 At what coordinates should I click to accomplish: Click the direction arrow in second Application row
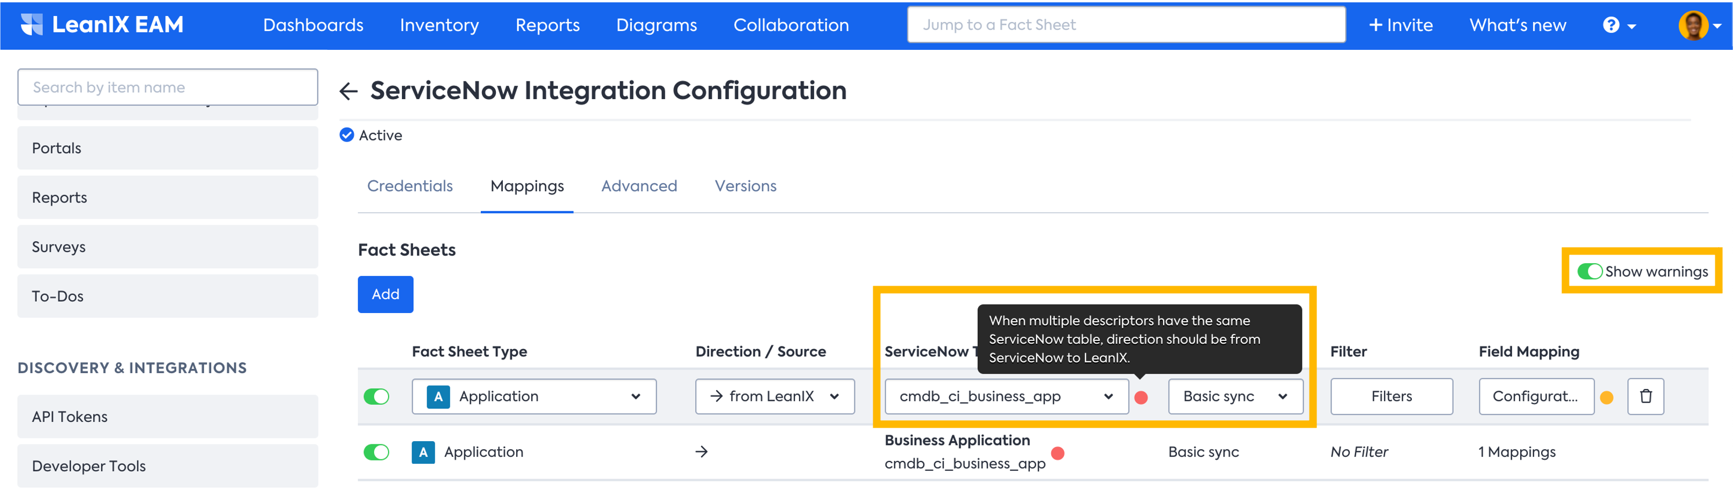[702, 452]
